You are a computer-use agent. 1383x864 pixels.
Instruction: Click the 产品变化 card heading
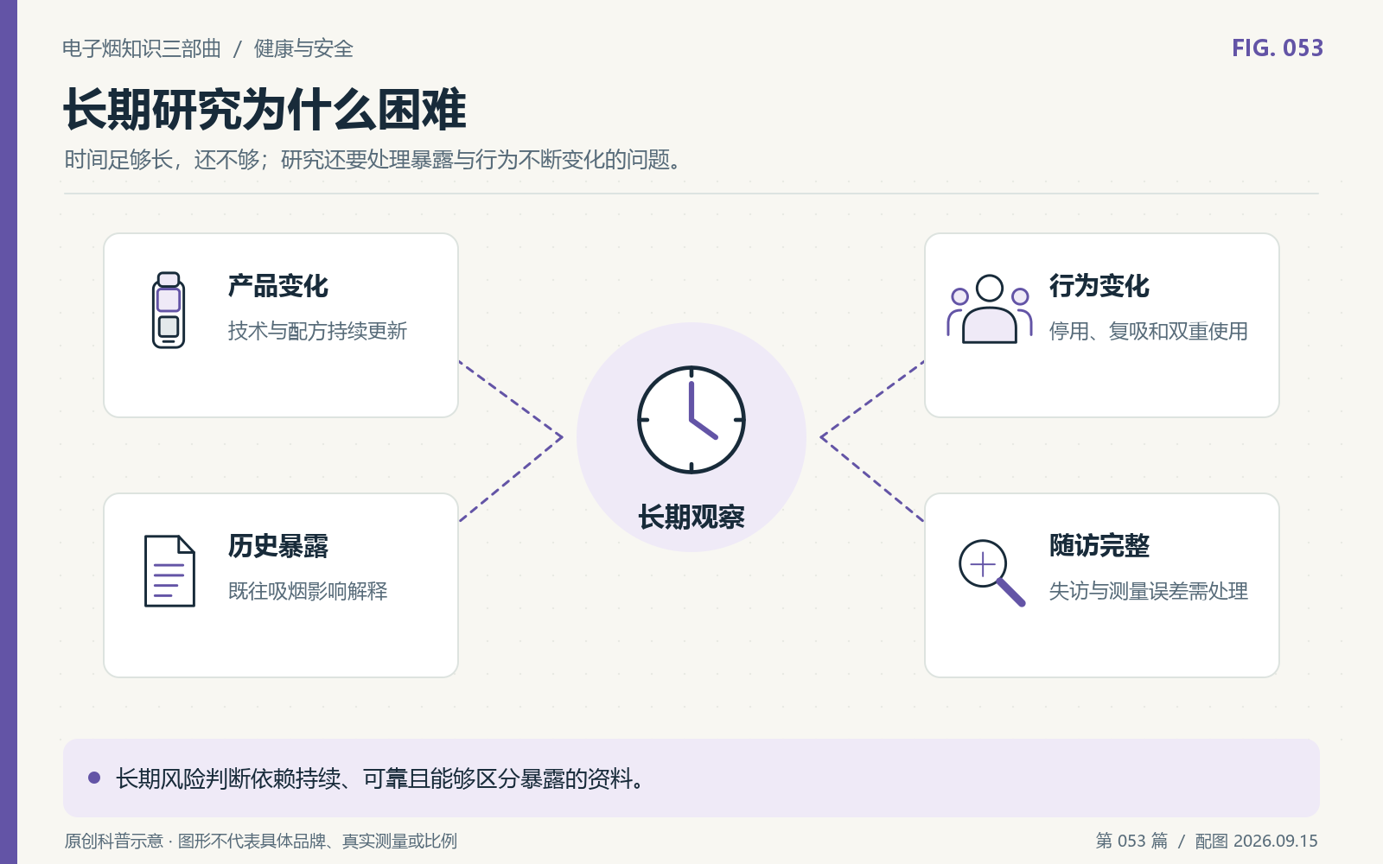[278, 286]
